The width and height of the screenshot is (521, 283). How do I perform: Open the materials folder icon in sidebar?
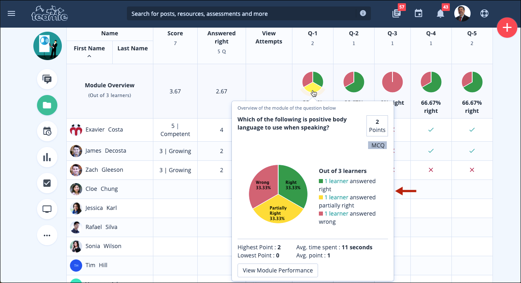tap(47, 106)
